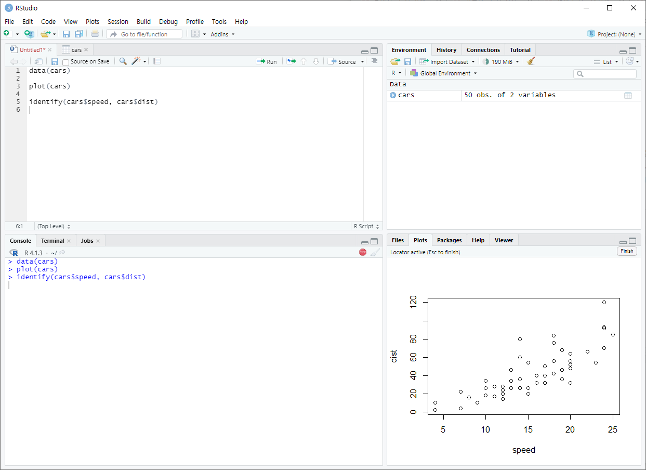
Task: Show document outline icon
Action: click(x=374, y=61)
